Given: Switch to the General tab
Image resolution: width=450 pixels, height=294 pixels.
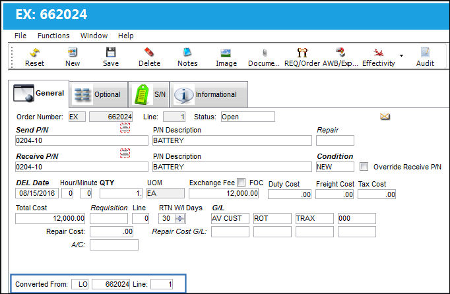Looking at the screenshot, I should pos(38,94).
